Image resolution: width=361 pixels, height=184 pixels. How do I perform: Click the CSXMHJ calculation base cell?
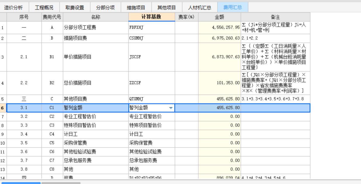(x=152, y=38)
